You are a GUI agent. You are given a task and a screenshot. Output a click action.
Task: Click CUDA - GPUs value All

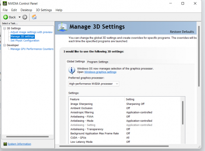(x=128, y=137)
